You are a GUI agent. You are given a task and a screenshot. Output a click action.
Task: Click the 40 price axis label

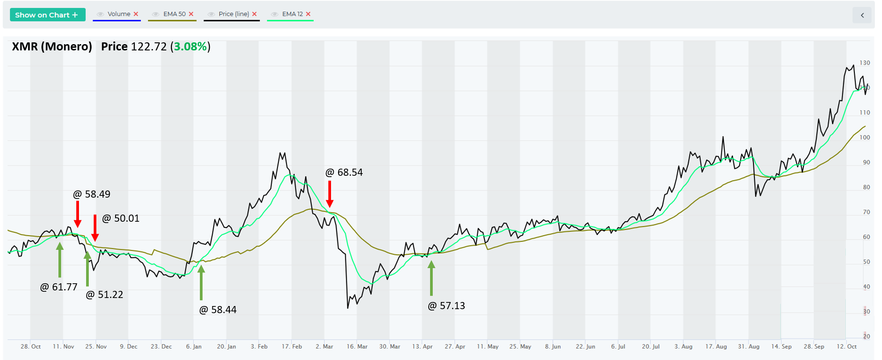tap(866, 287)
